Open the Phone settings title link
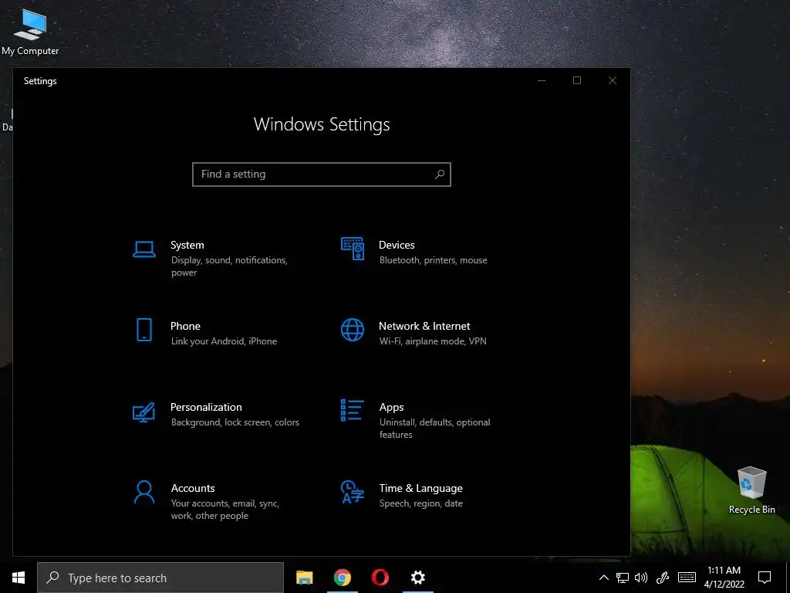 click(185, 327)
